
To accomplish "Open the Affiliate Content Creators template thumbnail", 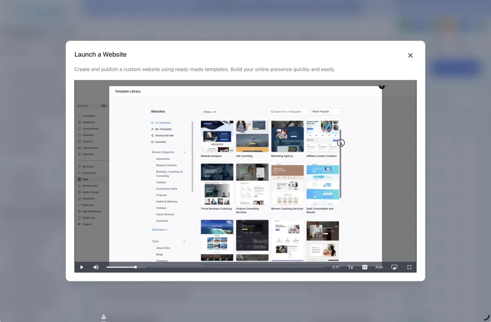I will pos(322,136).
